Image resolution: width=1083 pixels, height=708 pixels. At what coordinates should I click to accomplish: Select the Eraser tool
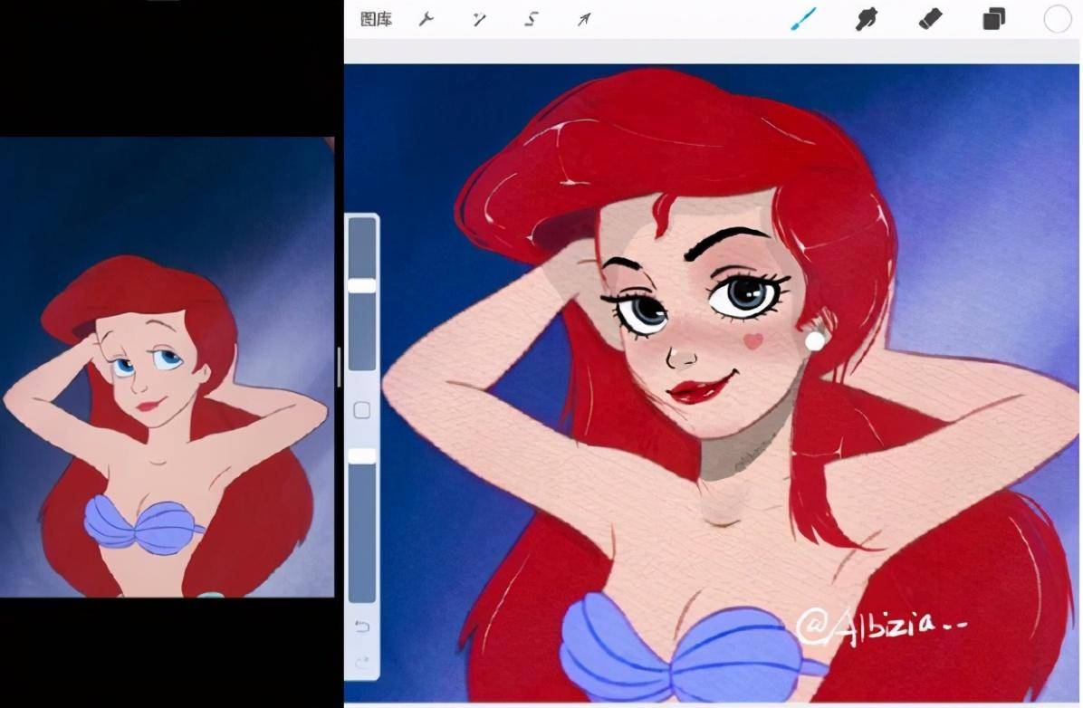point(931,19)
